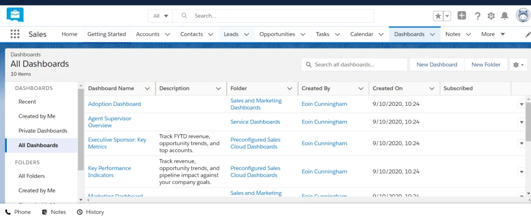Viewport: 531px width, 220px height.
Task: Expand the Leads tab chevron
Action: (x=246, y=35)
